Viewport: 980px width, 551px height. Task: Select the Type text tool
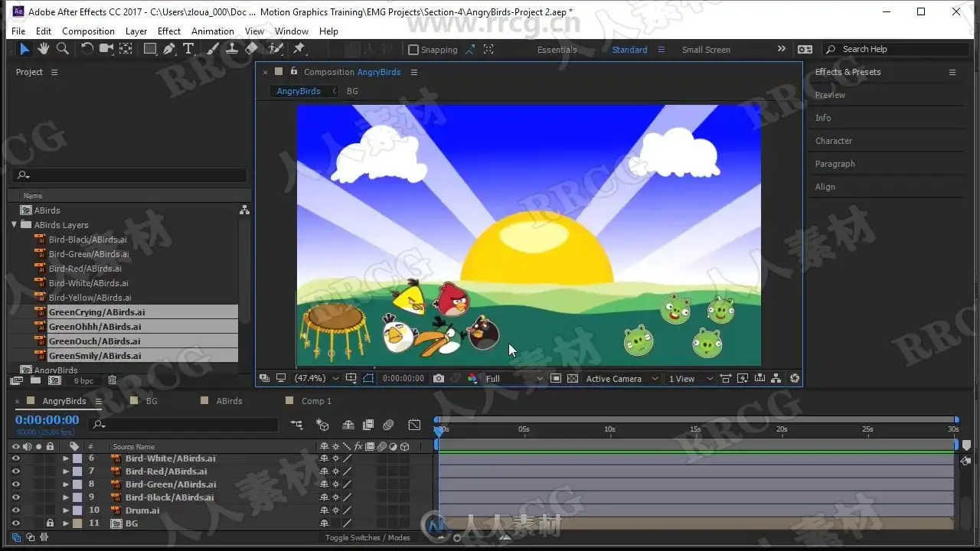(188, 49)
